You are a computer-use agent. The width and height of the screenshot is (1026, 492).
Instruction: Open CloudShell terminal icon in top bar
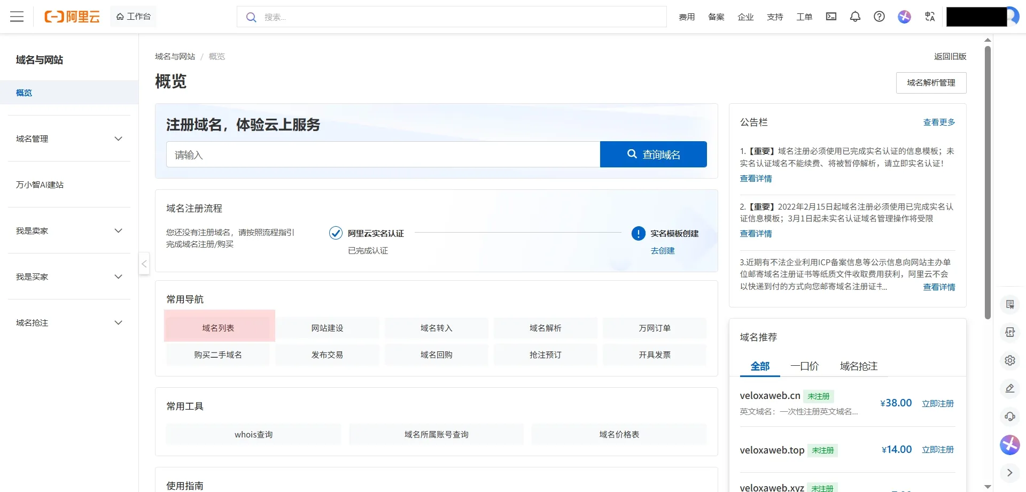click(x=830, y=17)
